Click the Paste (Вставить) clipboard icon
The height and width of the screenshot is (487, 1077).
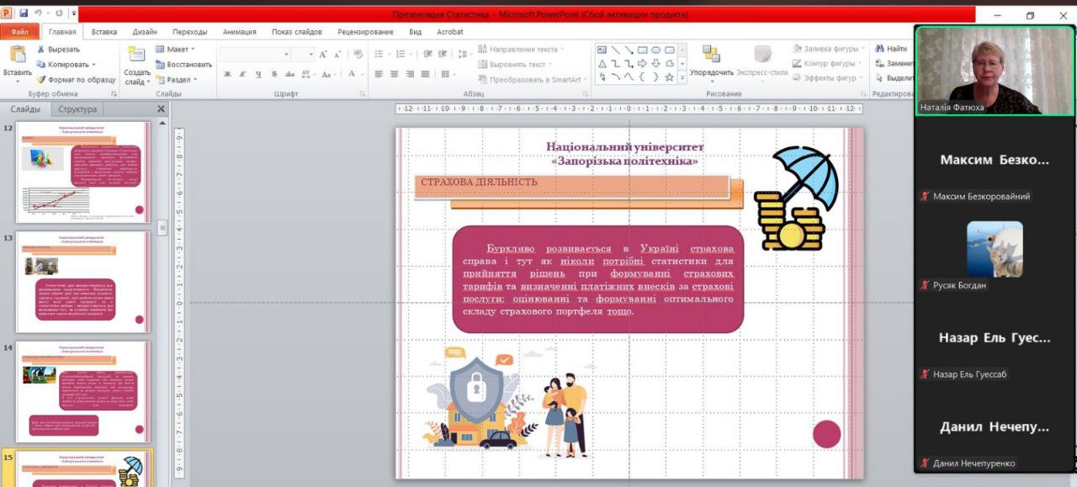tap(17, 56)
